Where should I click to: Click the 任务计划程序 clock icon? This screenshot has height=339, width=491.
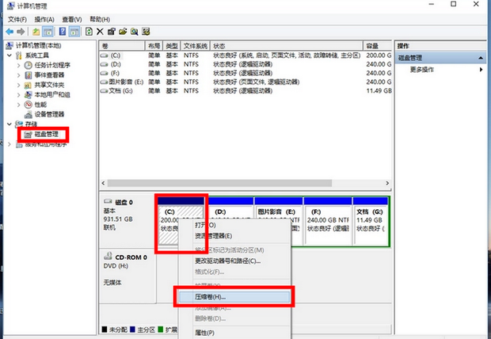(x=29, y=65)
